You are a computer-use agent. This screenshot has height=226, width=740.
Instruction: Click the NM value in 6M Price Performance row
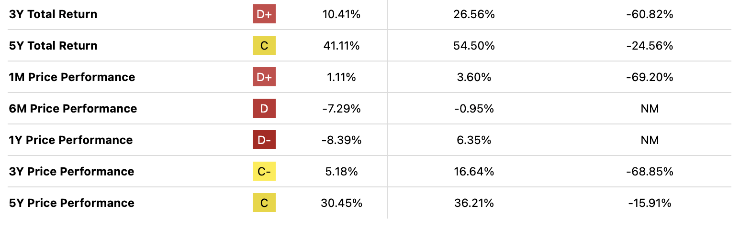pos(650,109)
